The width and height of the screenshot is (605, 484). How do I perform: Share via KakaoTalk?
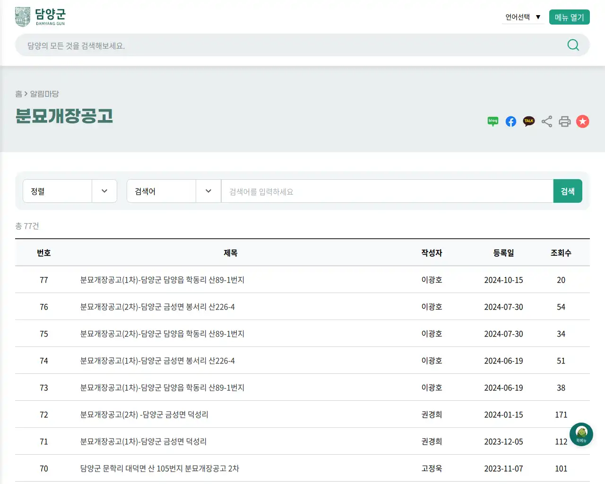point(528,121)
